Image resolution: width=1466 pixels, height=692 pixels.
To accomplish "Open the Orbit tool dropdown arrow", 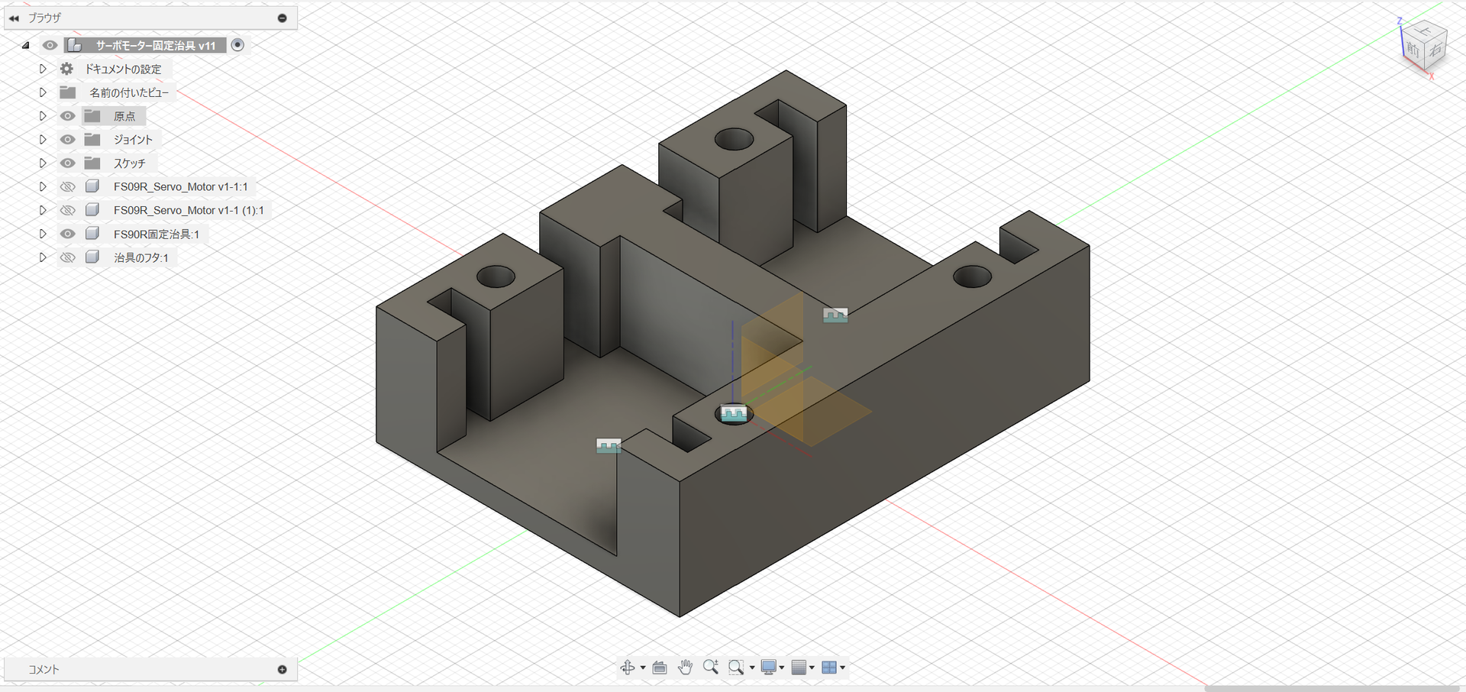I will [x=643, y=668].
